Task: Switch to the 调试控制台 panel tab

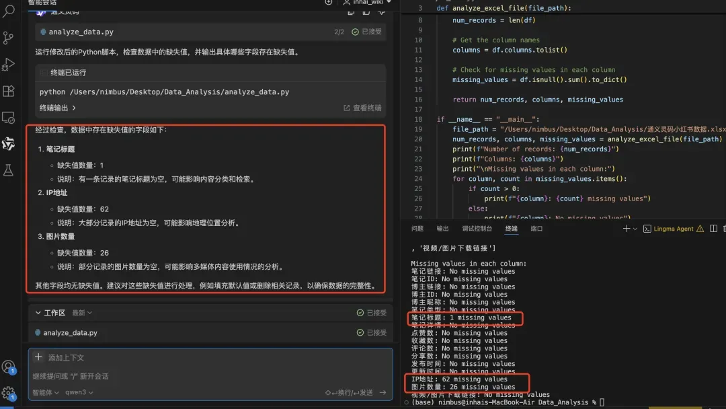Action: [x=477, y=228]
